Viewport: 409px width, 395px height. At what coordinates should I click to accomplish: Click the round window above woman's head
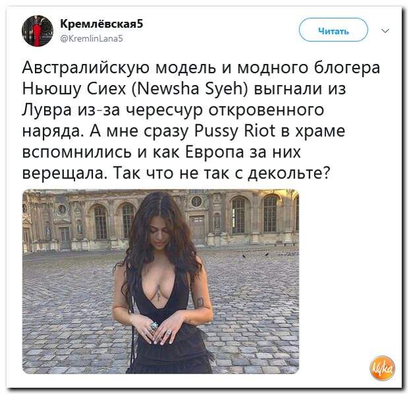click(x=196, y=201)
